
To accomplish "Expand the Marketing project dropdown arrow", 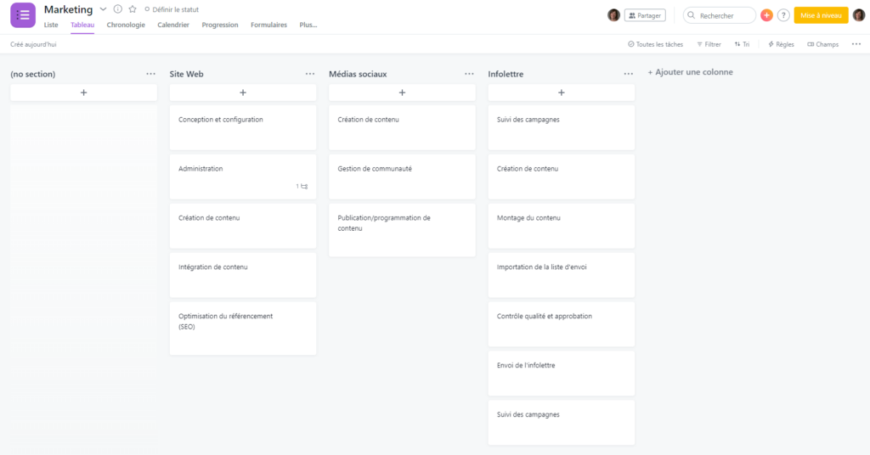I will coord(103,9).
